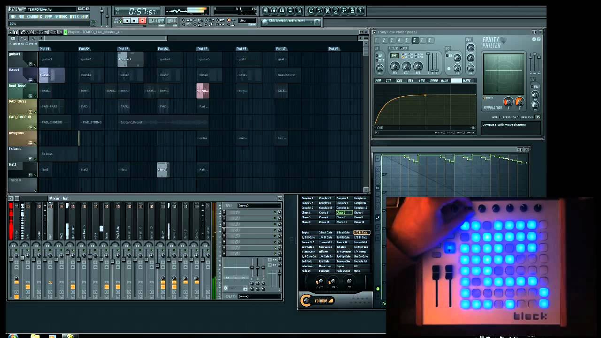This screenshot has width=601, height=338.
Task: Select the pink Beat clip under Pad #5
Action: click(202, 91)
